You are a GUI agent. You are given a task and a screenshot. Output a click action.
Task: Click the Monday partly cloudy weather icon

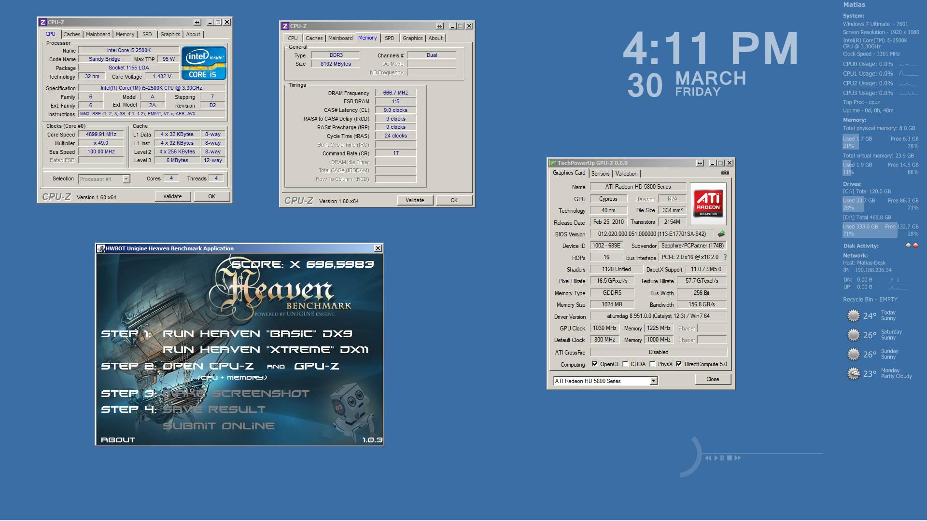point(854,373)
